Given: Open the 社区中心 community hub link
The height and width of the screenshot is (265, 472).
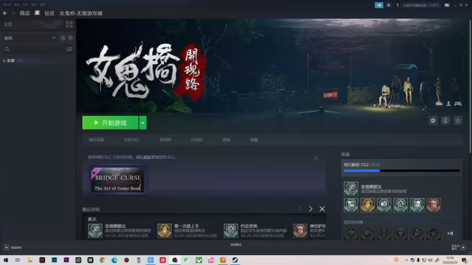Looking at the screenshot, I should click(x=132, y=140).
